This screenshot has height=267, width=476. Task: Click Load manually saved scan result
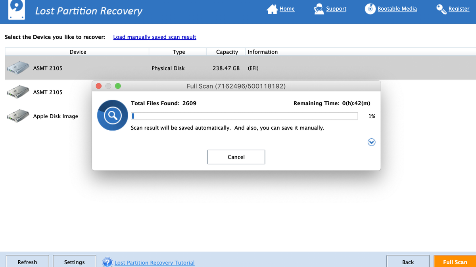(155, 37)
